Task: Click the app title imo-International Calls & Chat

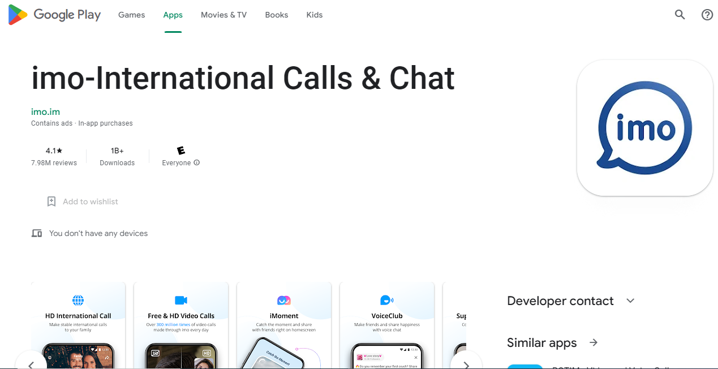Action: pyautogui.click(x=243, y=78)
